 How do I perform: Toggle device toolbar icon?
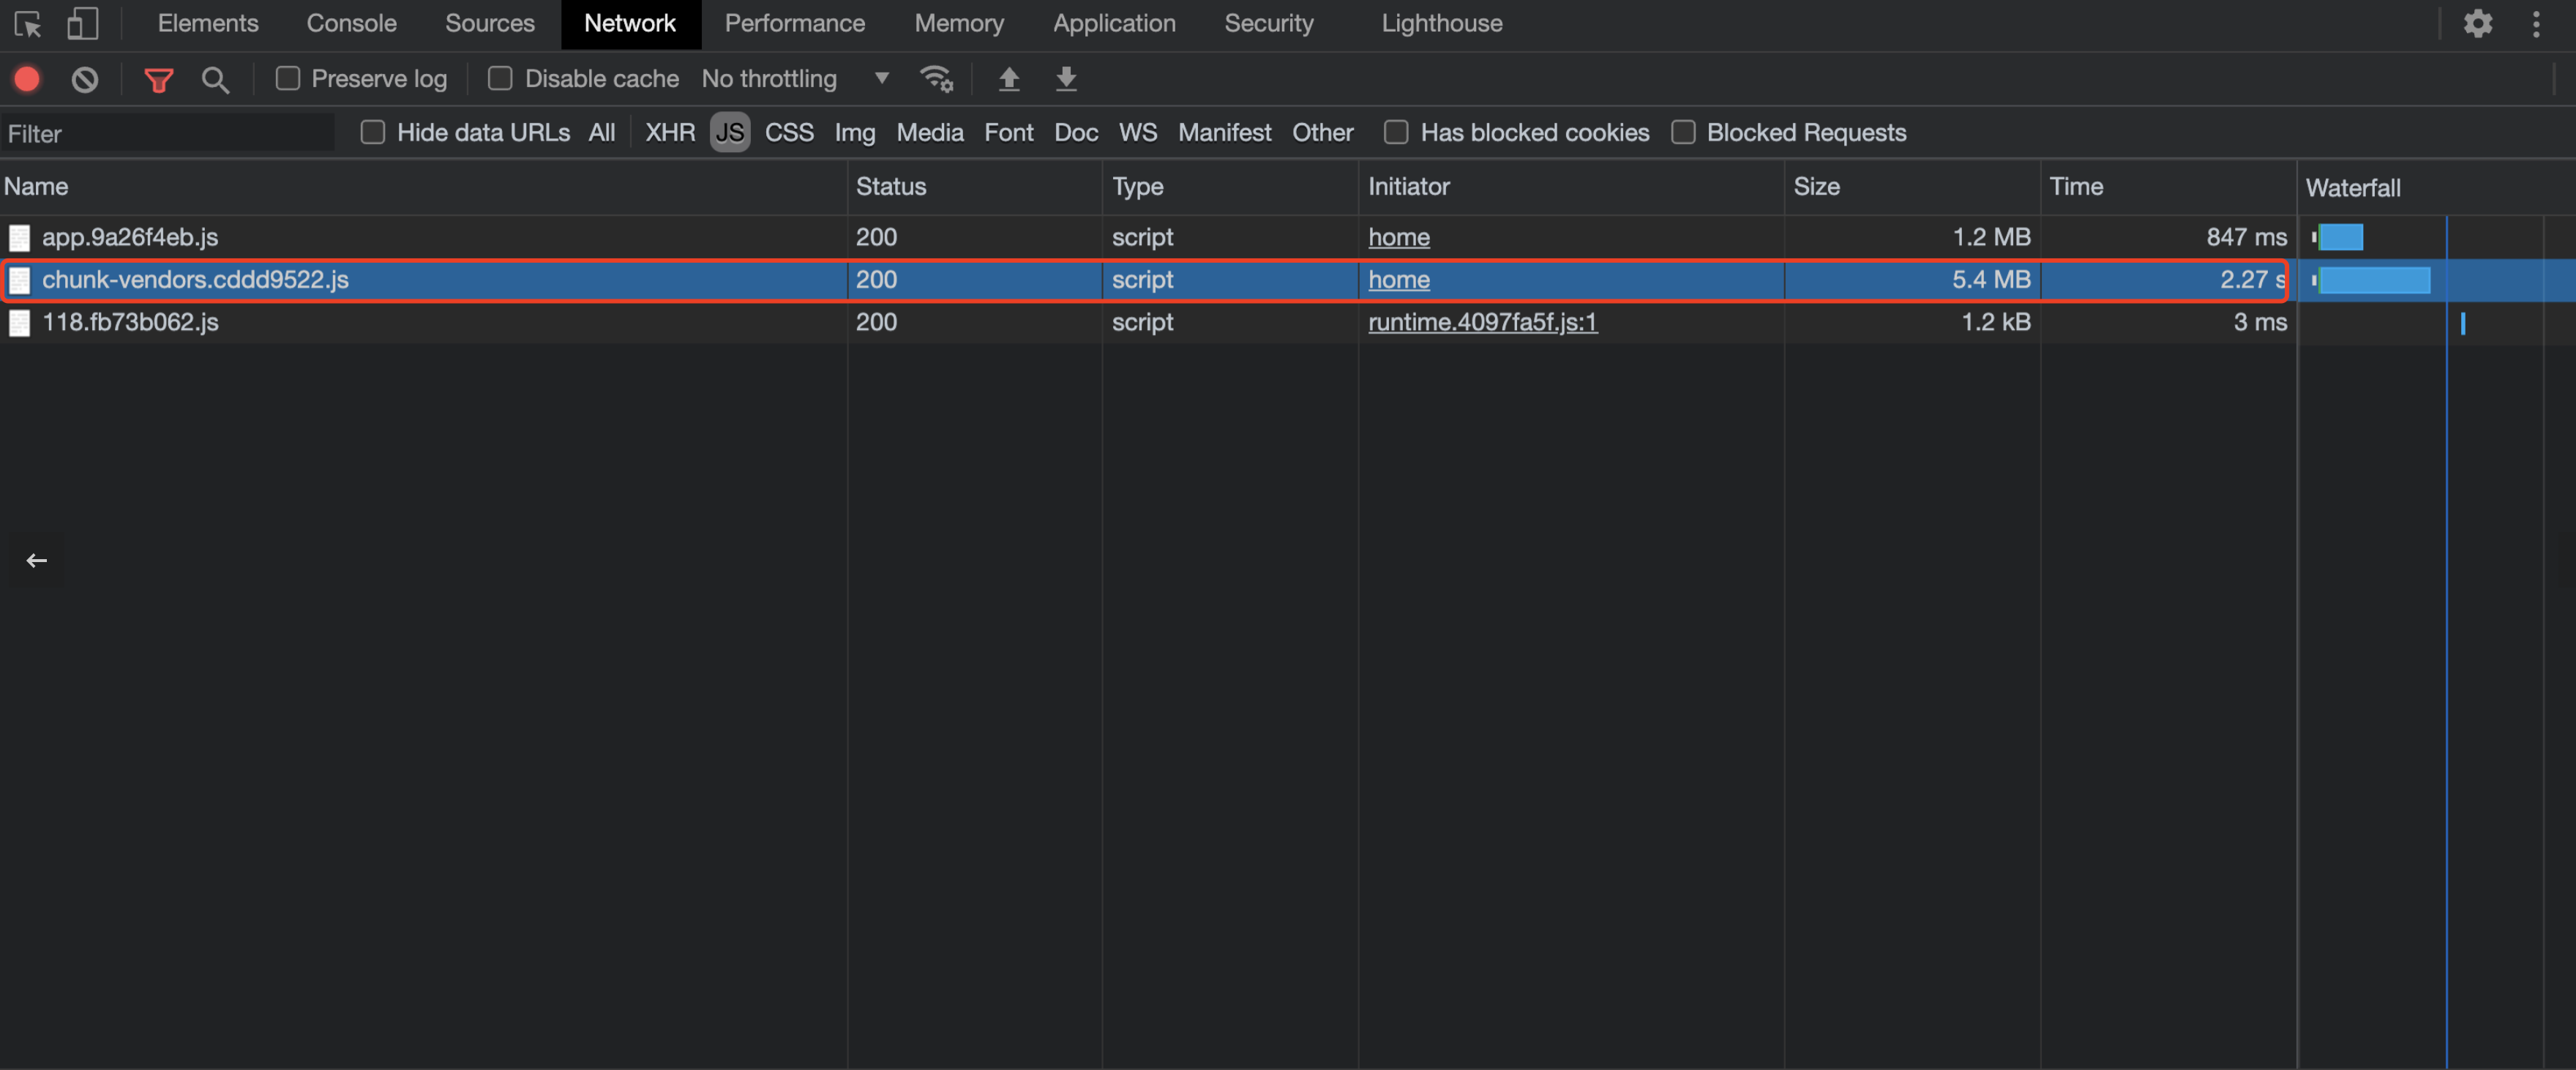point(82,23)
